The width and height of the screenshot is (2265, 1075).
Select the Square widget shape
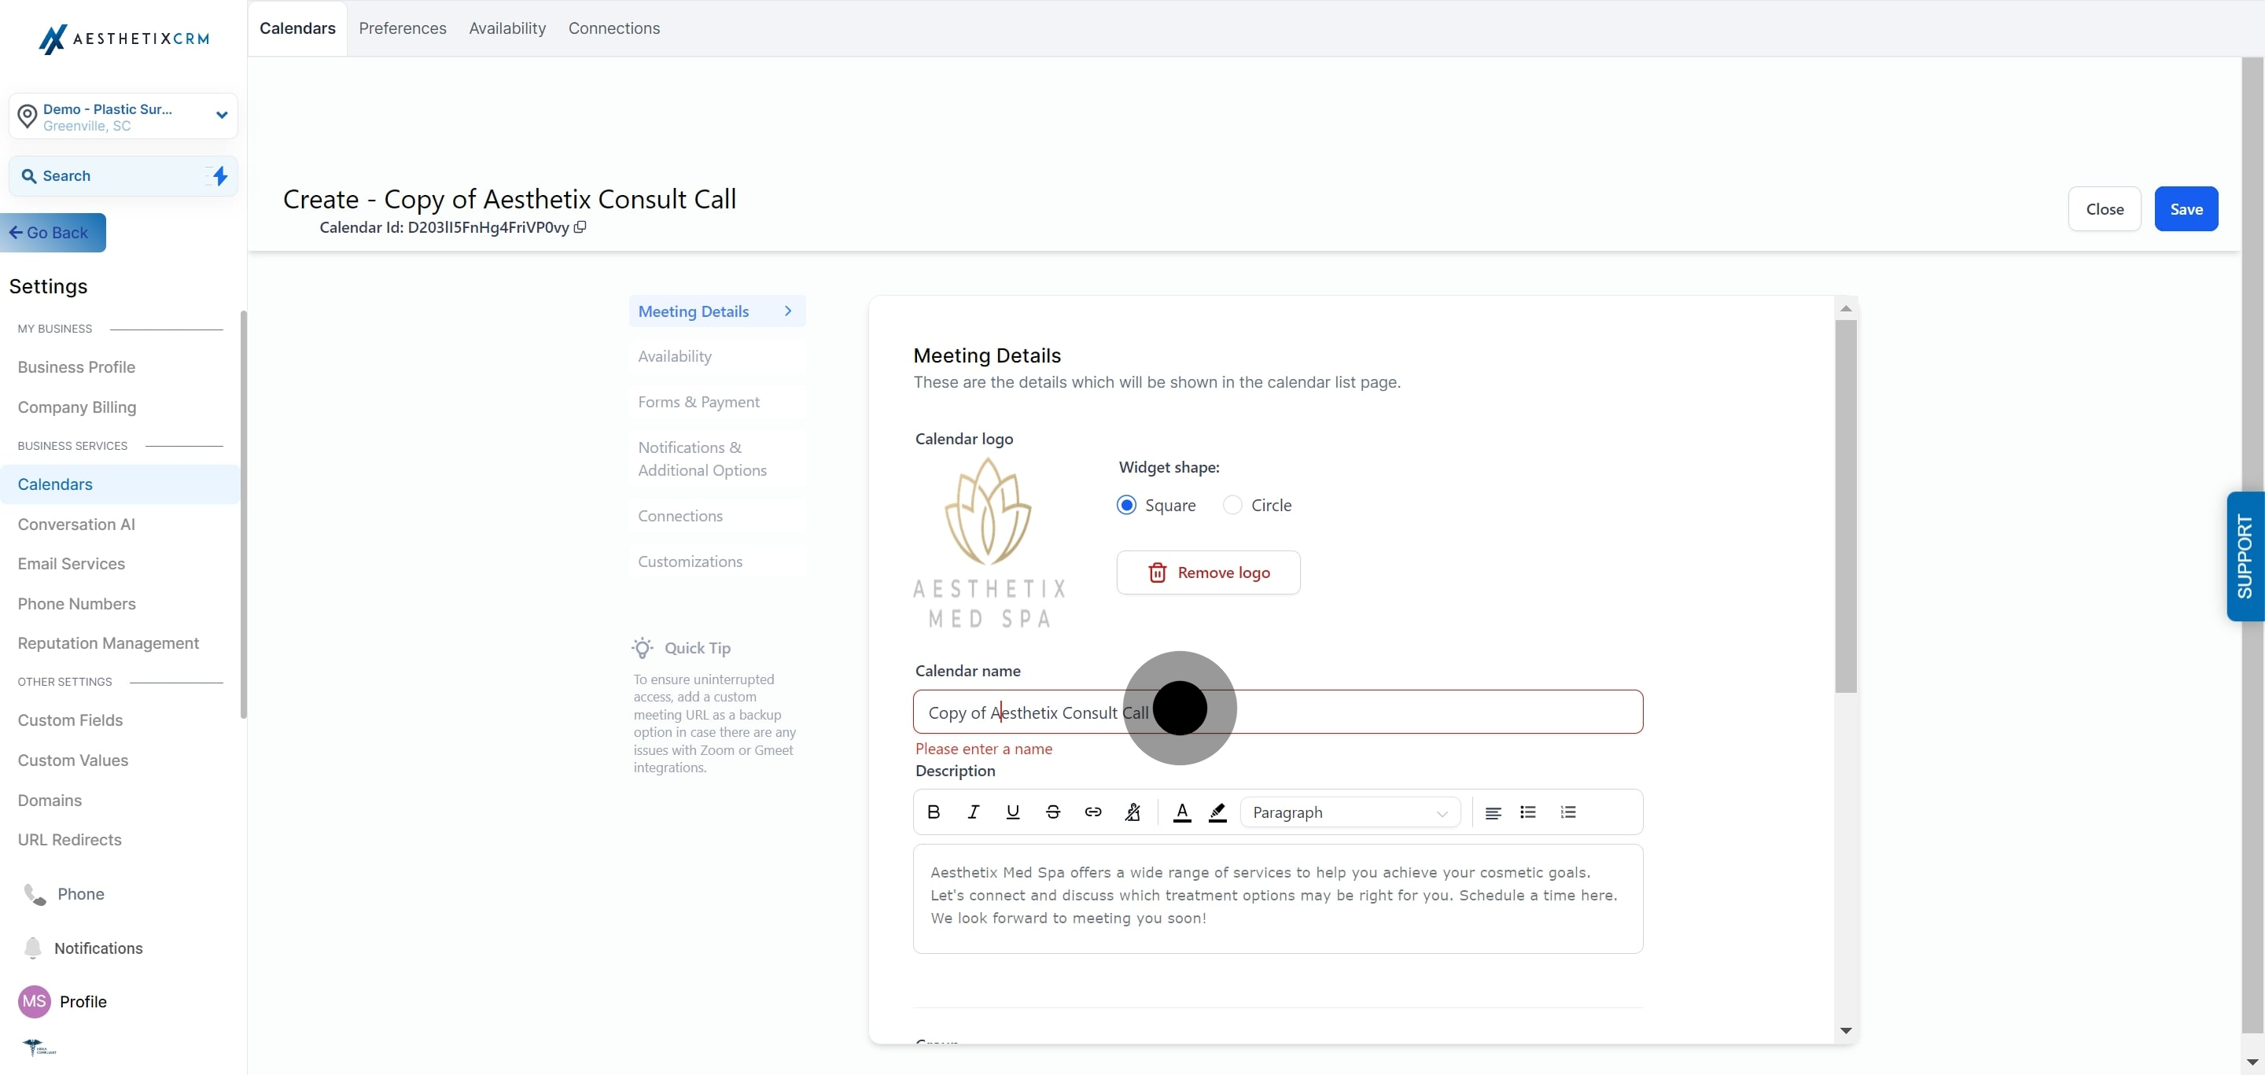(x=1126, y=506)
